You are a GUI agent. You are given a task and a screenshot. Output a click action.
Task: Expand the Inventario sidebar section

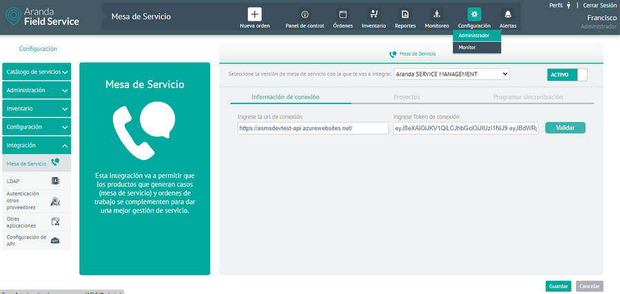coord(37,109)
